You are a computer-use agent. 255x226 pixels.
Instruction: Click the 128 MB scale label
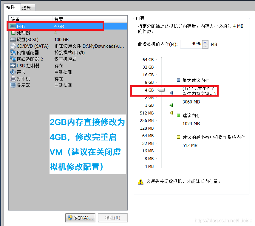pos(147,128)
